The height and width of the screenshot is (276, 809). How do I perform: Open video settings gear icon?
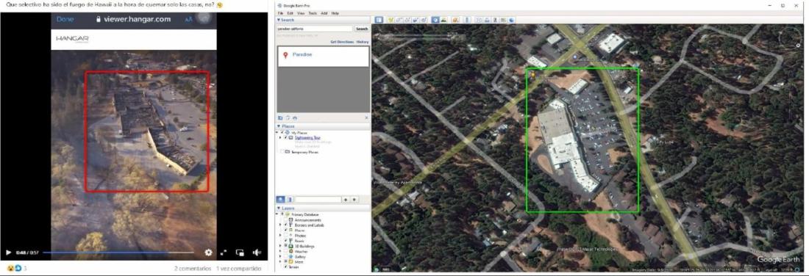point(208,253)
